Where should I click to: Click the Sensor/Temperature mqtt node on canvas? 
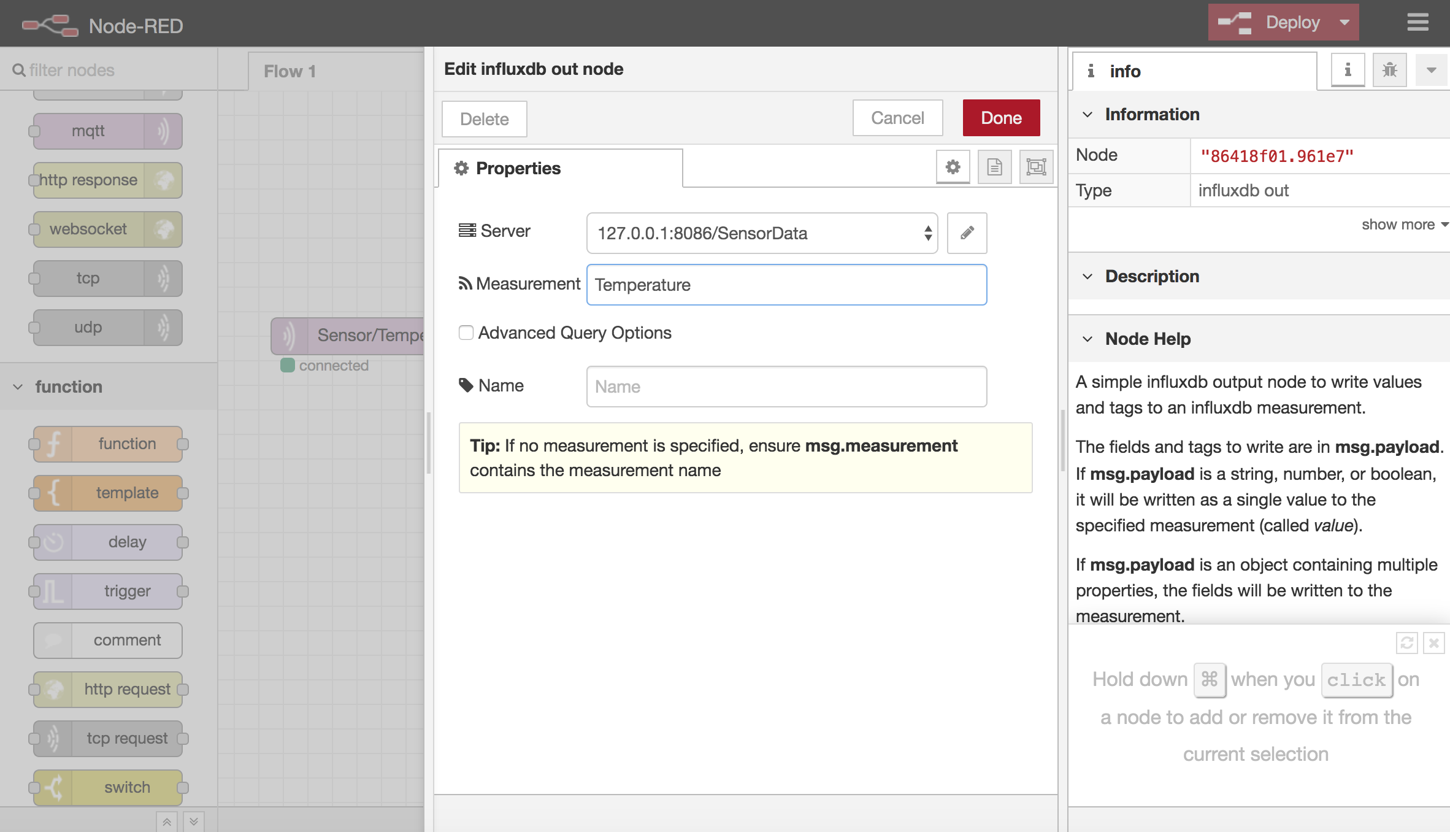click(348, 336)
